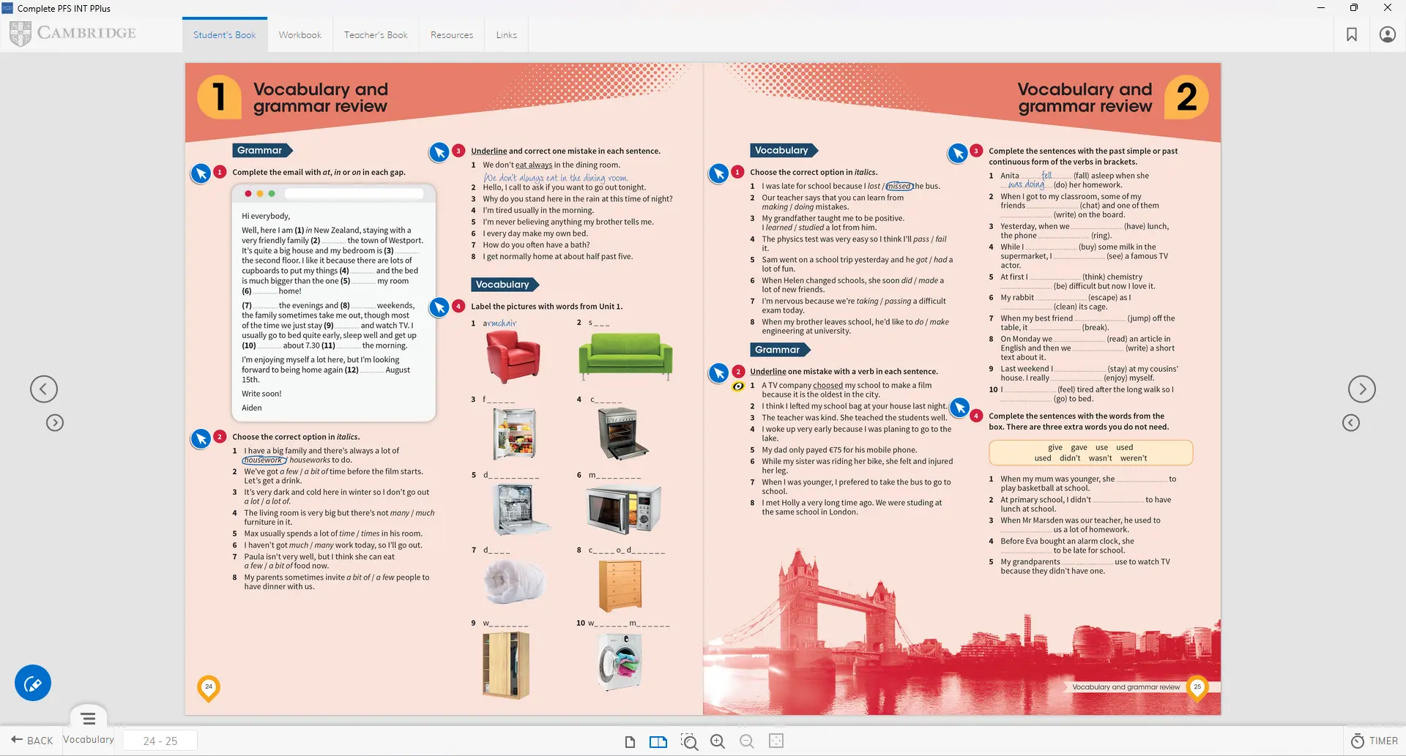This screenshot has height=756, width=1406.
Task: Go to the Resources tab
Action: (452, 35)
